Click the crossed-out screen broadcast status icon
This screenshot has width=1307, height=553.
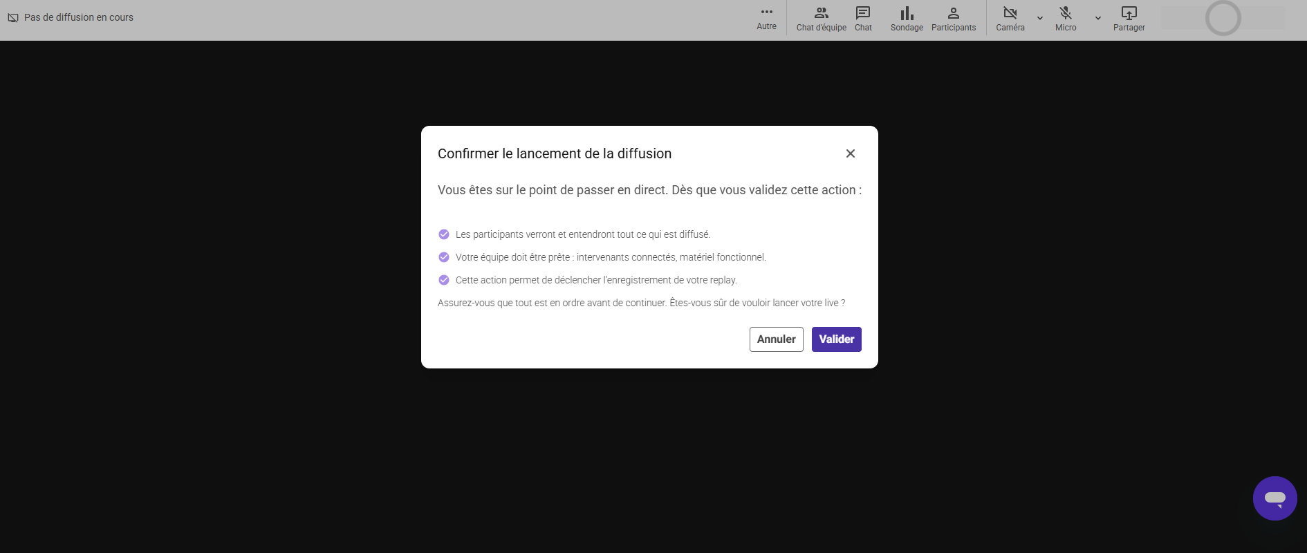point(13,18)
